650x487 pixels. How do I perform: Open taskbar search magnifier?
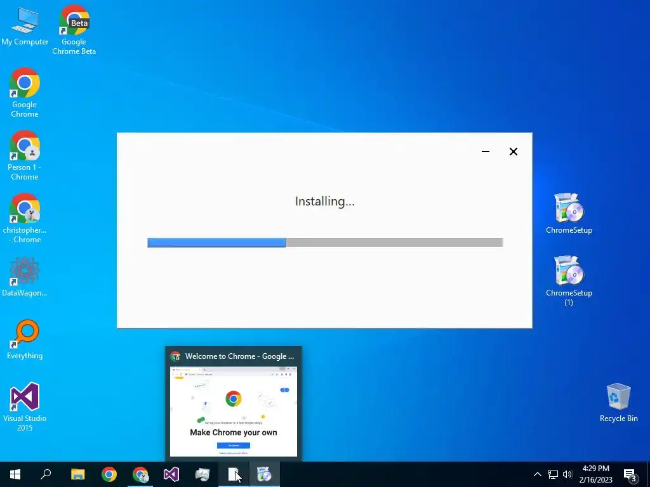coord(46,474)
